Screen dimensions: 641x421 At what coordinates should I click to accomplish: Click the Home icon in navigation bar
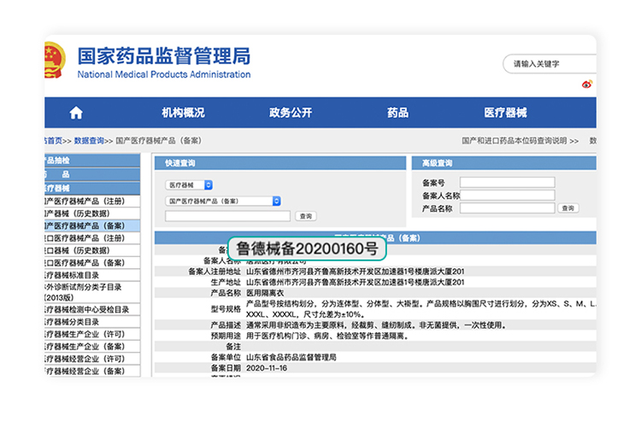(x=76, y=113)
